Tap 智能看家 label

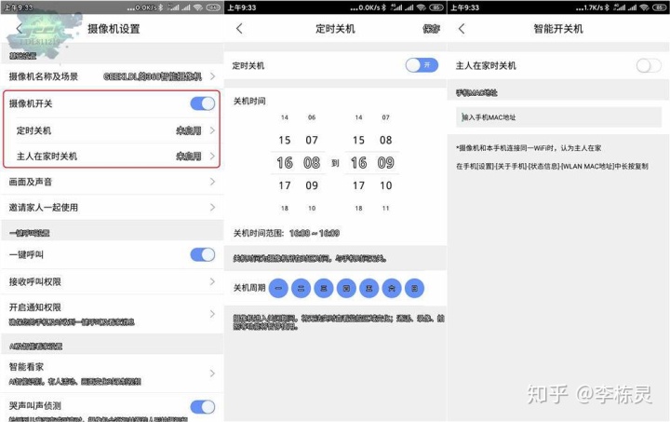point(26,366)
